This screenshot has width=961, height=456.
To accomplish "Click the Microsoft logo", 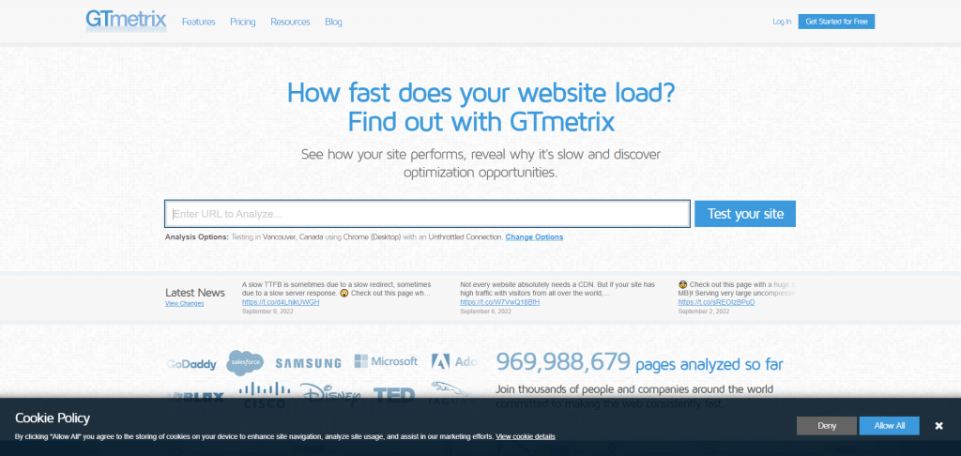I will 386,361.
